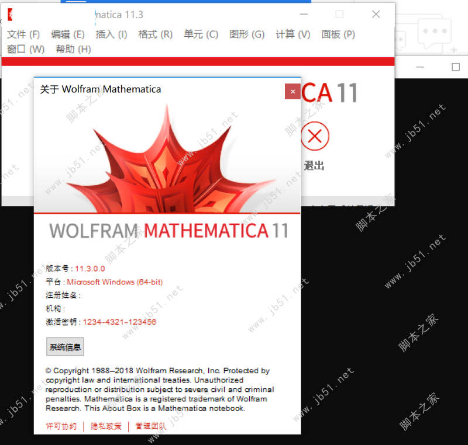Click the version number 11.3.0.0
Viewport: 468px width, 445px height.
pyautogui.click(x=90, y=269)
